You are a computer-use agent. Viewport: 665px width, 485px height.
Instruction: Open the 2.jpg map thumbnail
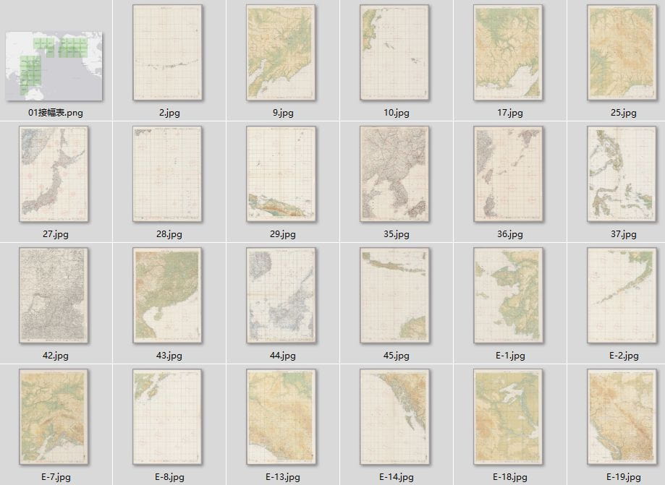(168, 53)
